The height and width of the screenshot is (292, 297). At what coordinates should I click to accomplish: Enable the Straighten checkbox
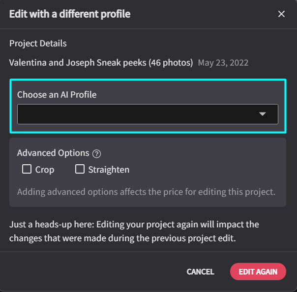coord(80,169)
